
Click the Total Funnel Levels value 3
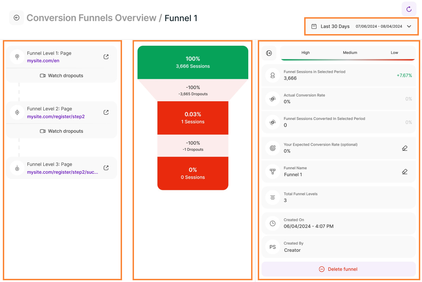pos(285,200)
